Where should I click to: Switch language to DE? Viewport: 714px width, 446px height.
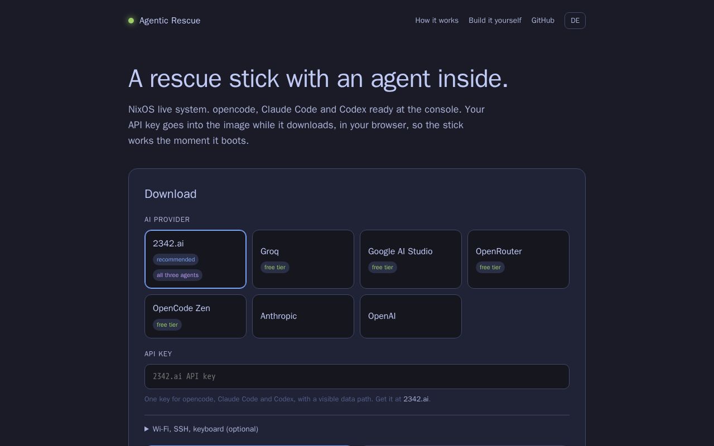575,21
